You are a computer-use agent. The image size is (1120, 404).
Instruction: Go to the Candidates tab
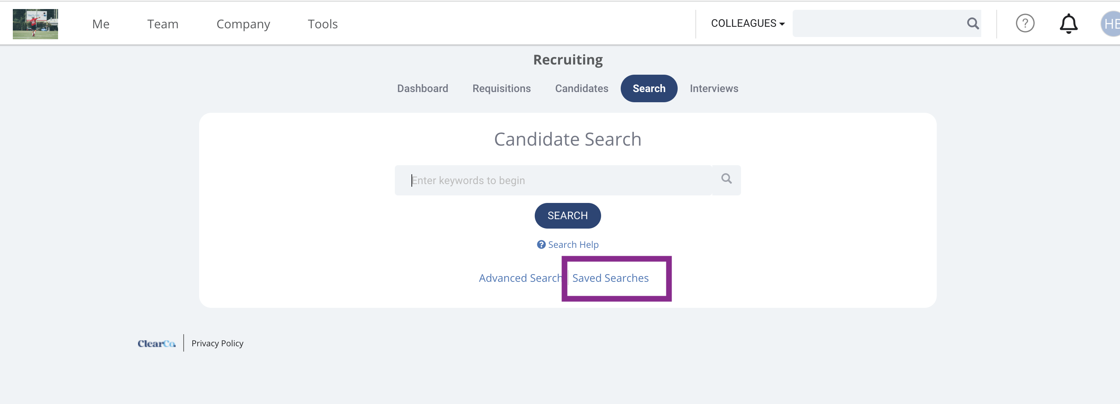[581, 88]
